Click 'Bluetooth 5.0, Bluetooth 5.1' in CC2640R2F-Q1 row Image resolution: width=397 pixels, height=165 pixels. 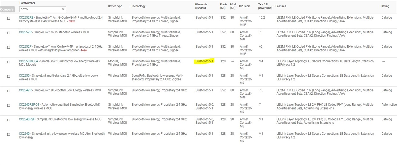[204, 106]
